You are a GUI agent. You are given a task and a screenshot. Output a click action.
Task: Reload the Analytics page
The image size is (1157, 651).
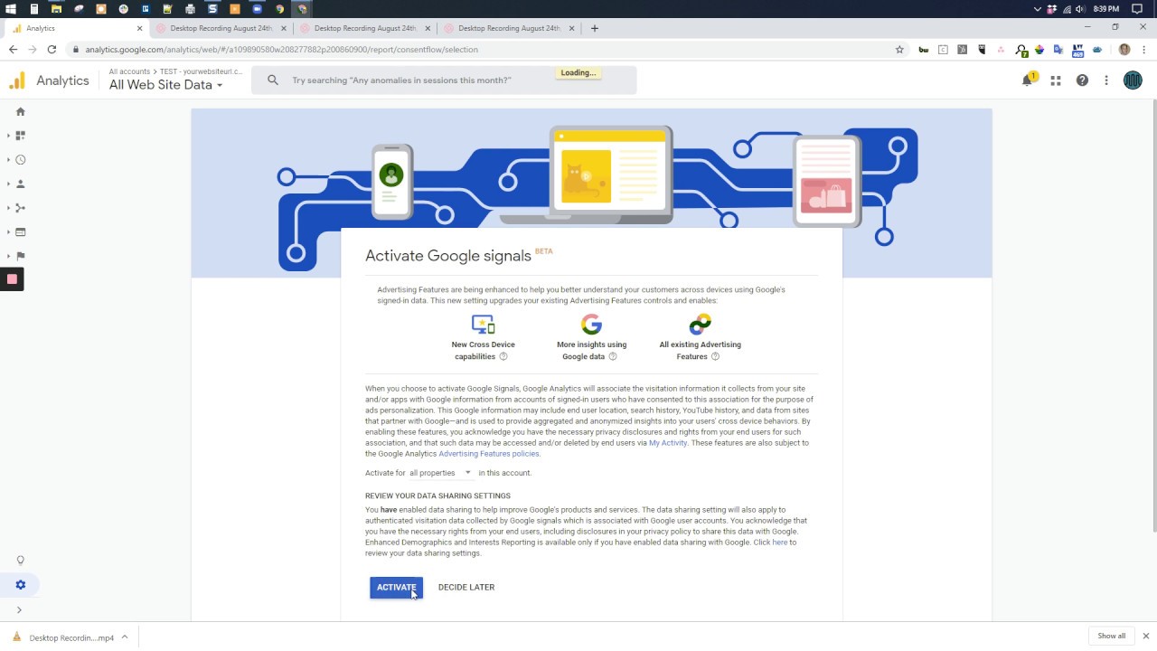52,50
